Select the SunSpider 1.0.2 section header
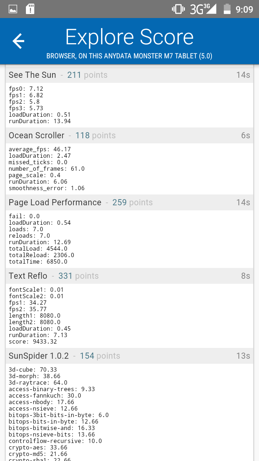Viewport: 259px width, 461px height. [38, 356]
